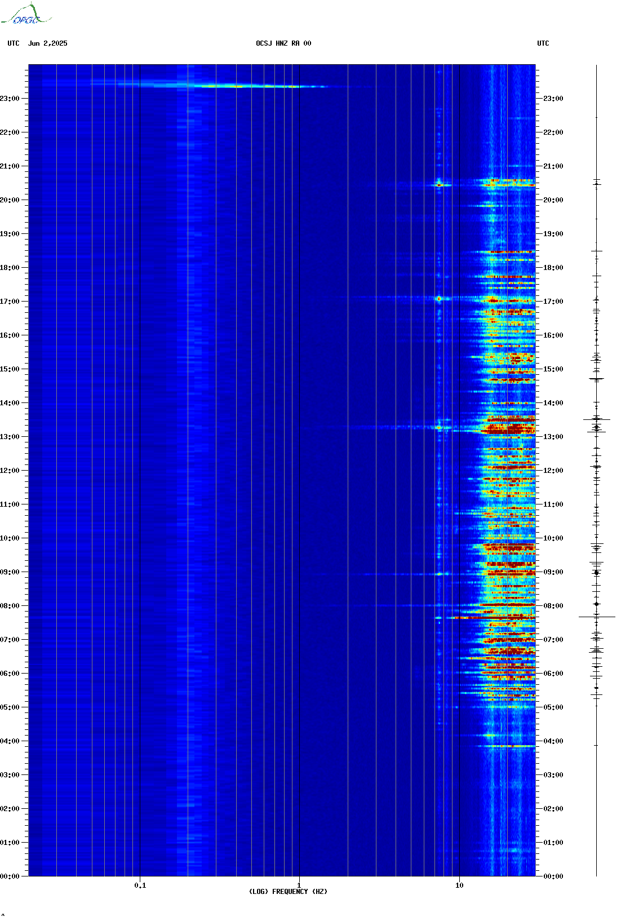Click 02:00 on the left time axis
The height and width of the screenshot is (921, 621).
pos(10,809)
